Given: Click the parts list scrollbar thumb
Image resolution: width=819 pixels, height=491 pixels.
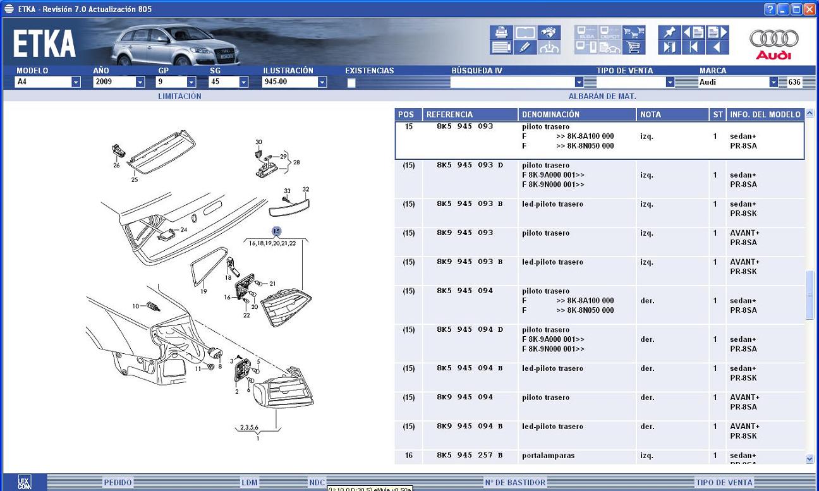Looking at the screenshot, I should tap(810, 295).
